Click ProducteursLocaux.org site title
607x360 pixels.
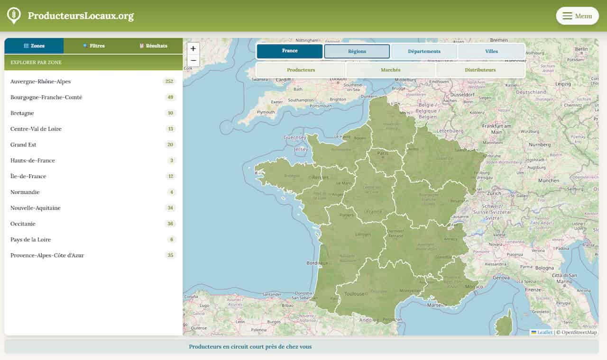click(x=81, y=16)
